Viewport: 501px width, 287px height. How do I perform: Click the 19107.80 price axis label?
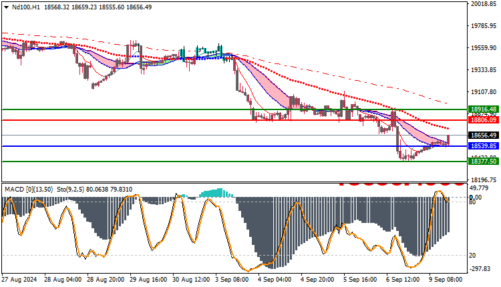pos(484,91)
